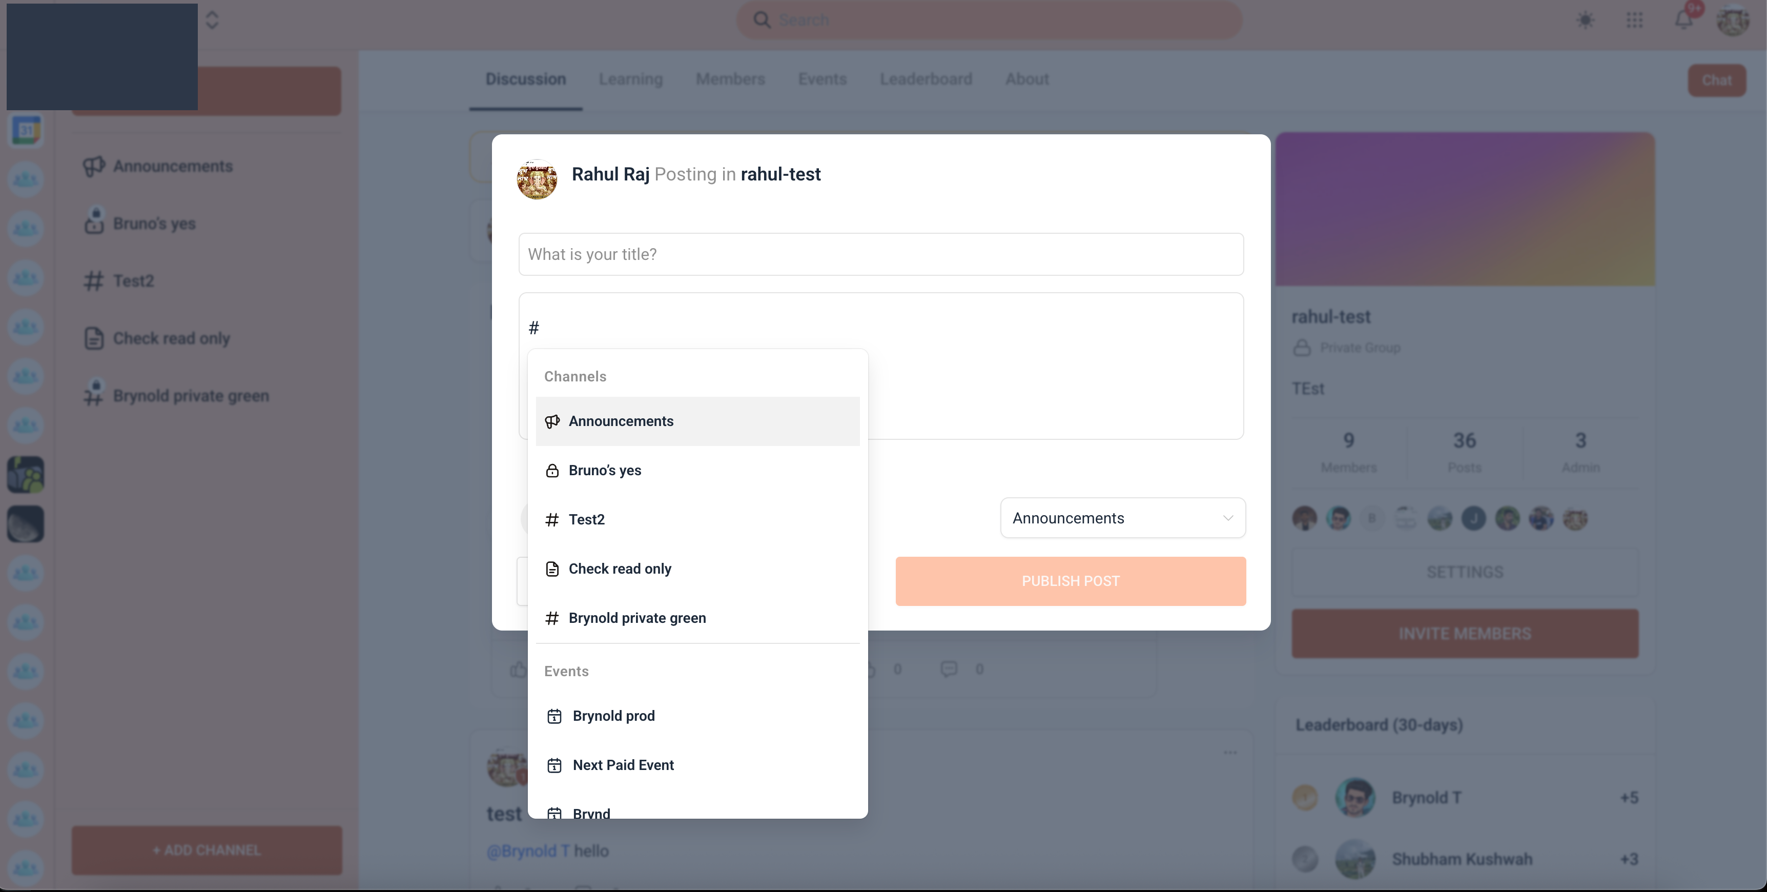Image resolution: width=1767 pixels, height=892 pixels.
Task: Open the apps grid icon
Action: tap(1635, 20)
